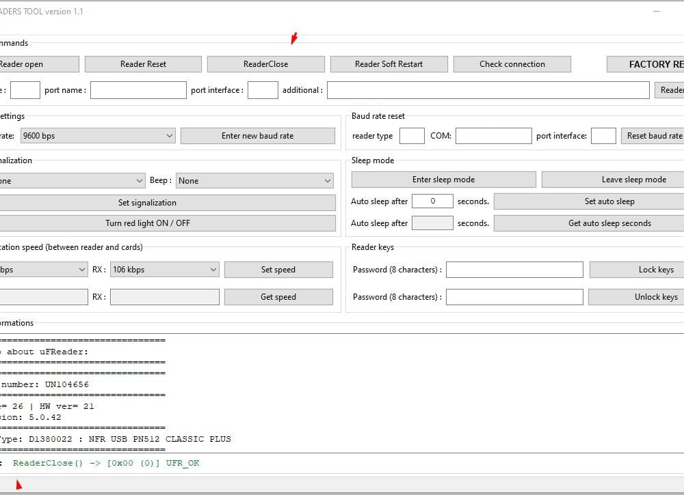Click the about uFReader heading text
684x495 pixels.
click(47, 352)
